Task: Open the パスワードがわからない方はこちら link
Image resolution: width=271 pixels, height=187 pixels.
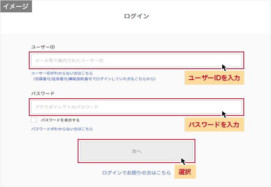Action: click(x=62, y=129)
